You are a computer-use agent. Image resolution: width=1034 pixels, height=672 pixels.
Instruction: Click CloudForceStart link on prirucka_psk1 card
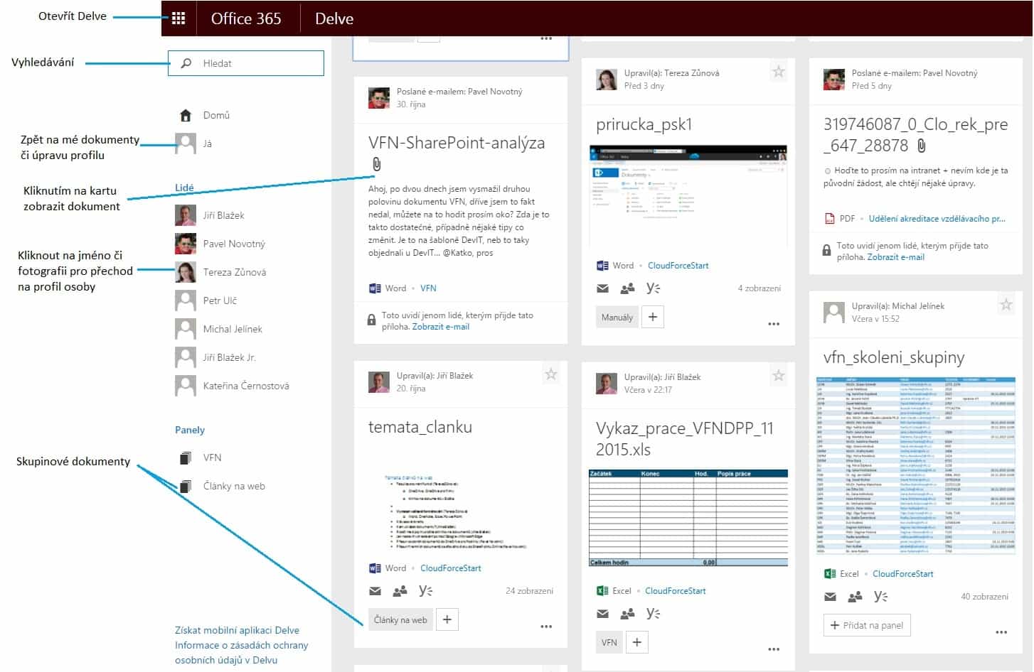[x=678, y=266]
